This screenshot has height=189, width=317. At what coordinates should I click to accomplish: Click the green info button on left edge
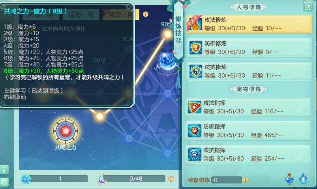pos(4,170)
